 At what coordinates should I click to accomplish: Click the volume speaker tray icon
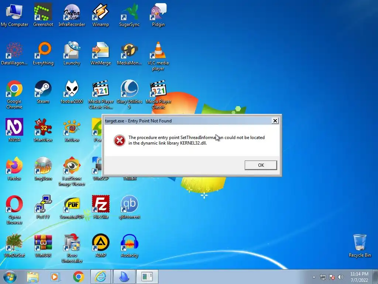tap(341, 277)
